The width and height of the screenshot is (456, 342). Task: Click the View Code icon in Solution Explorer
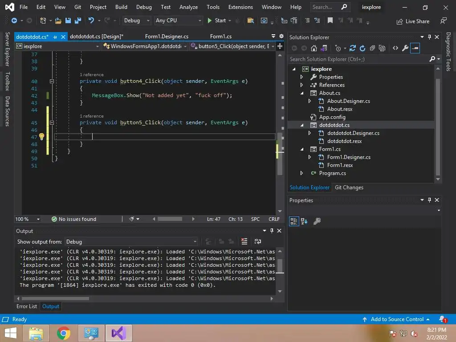(x=395, y=48)
